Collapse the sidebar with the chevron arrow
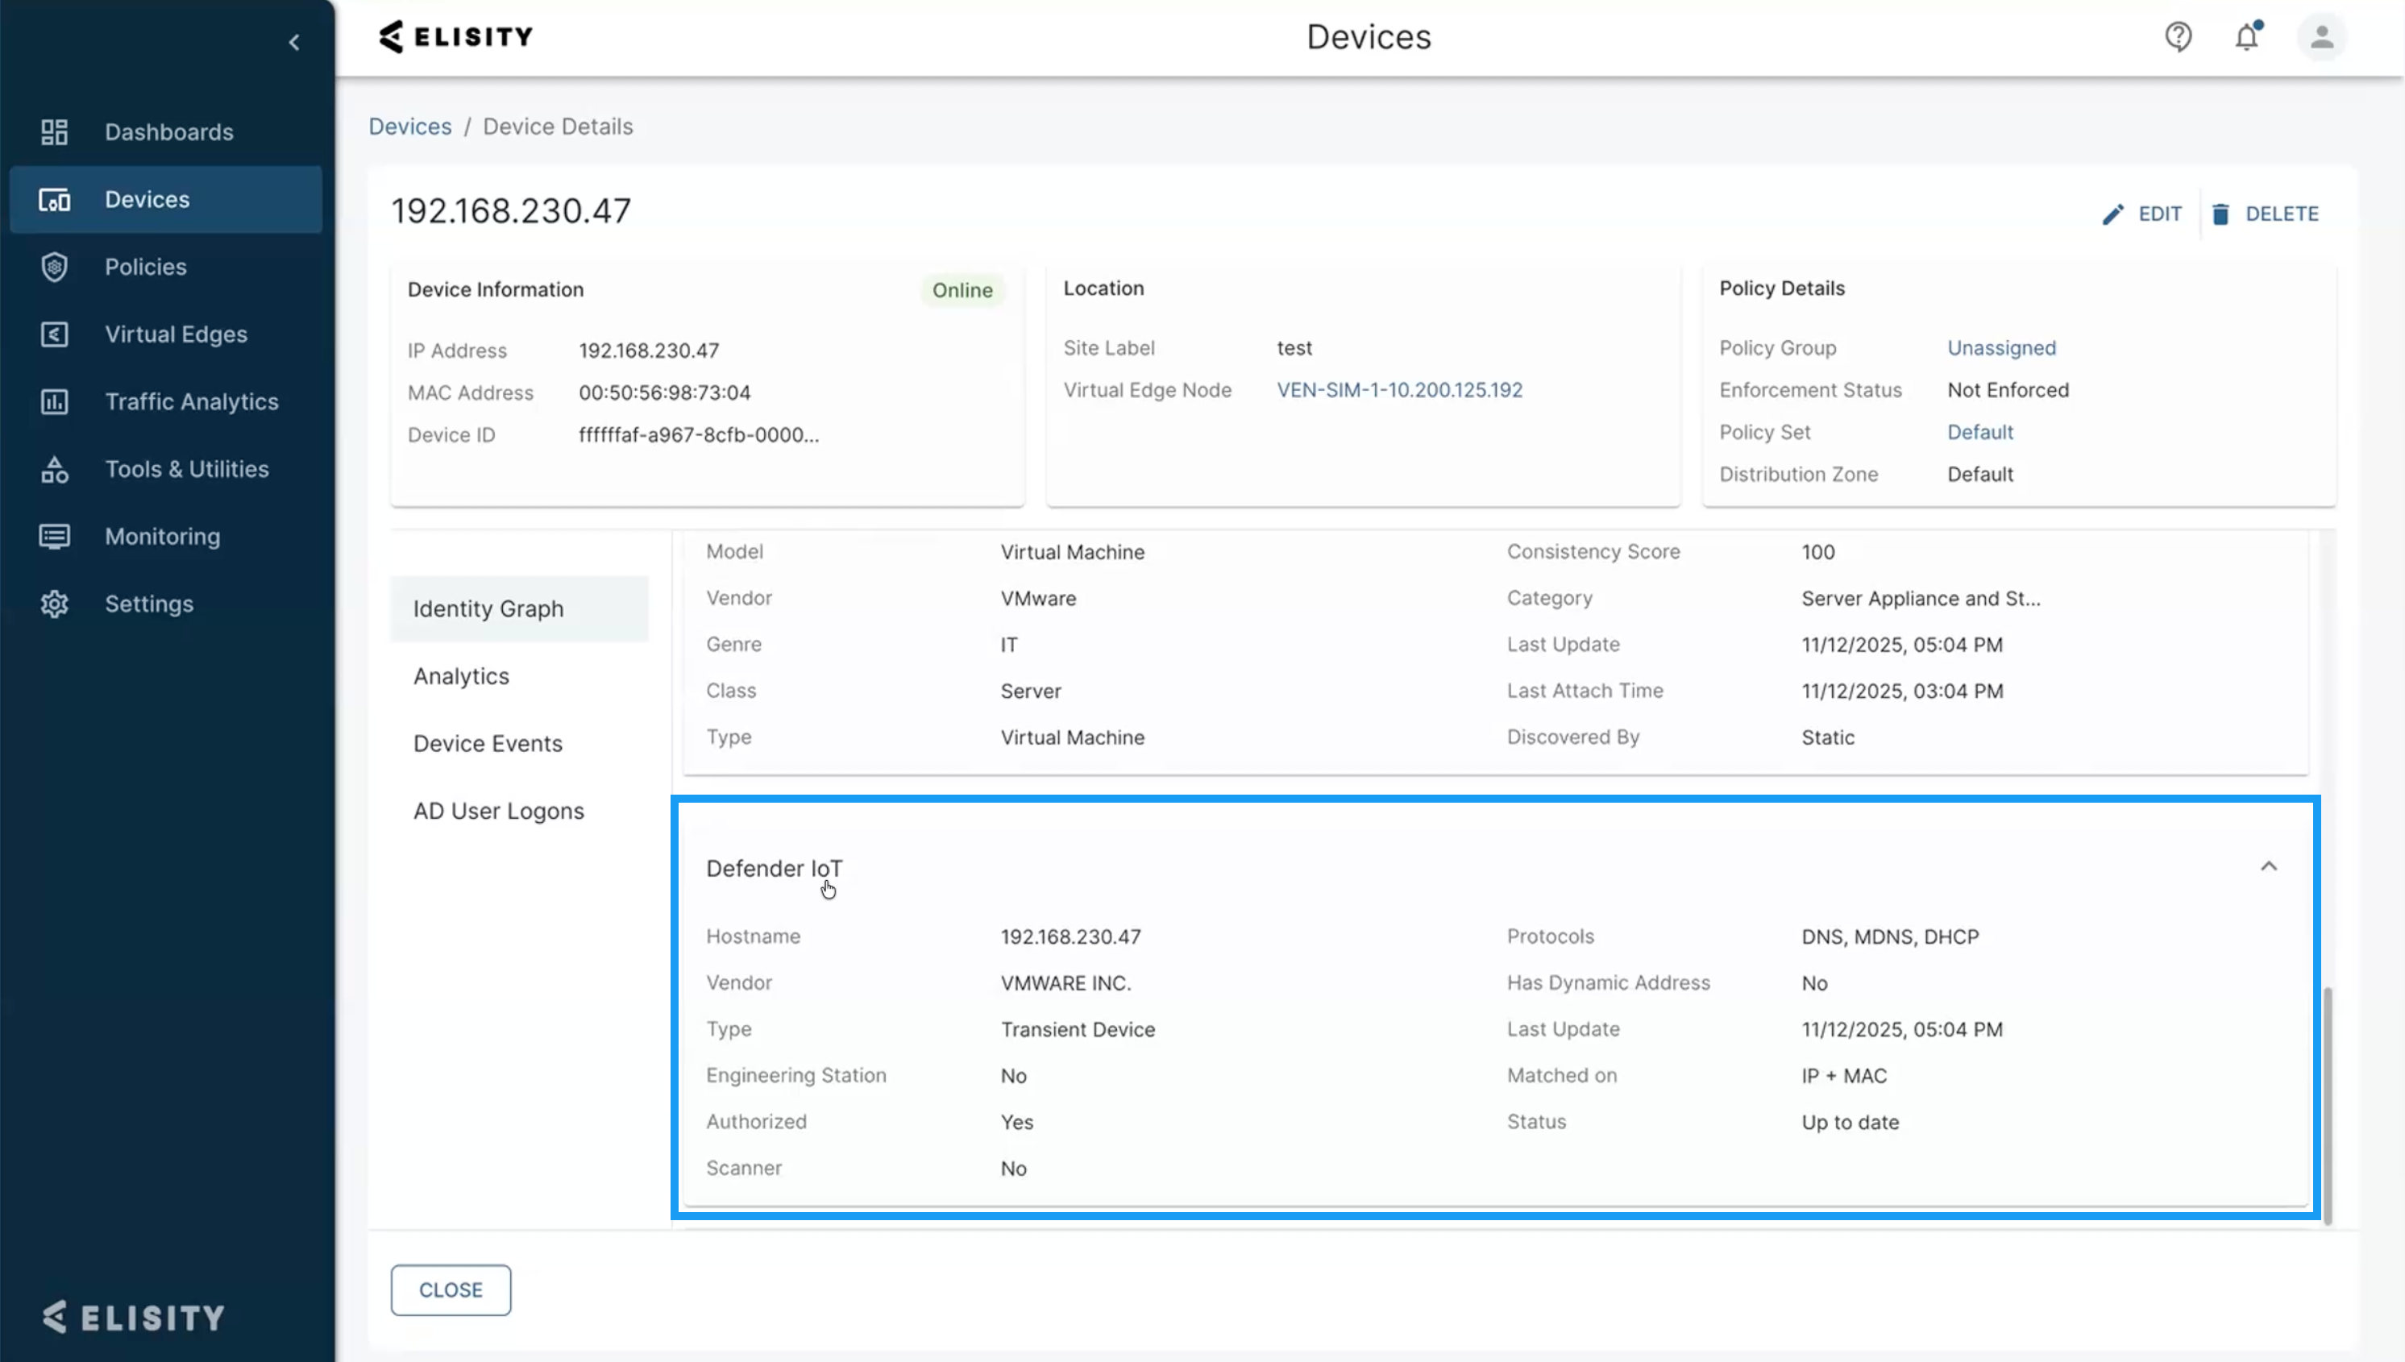This screenshot has height=1362, width=2405. tap(293, 42)
